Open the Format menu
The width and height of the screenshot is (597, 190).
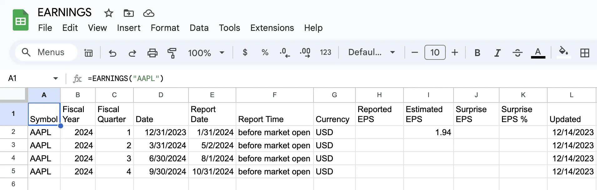pyautogui.click(x=165, y=28)
